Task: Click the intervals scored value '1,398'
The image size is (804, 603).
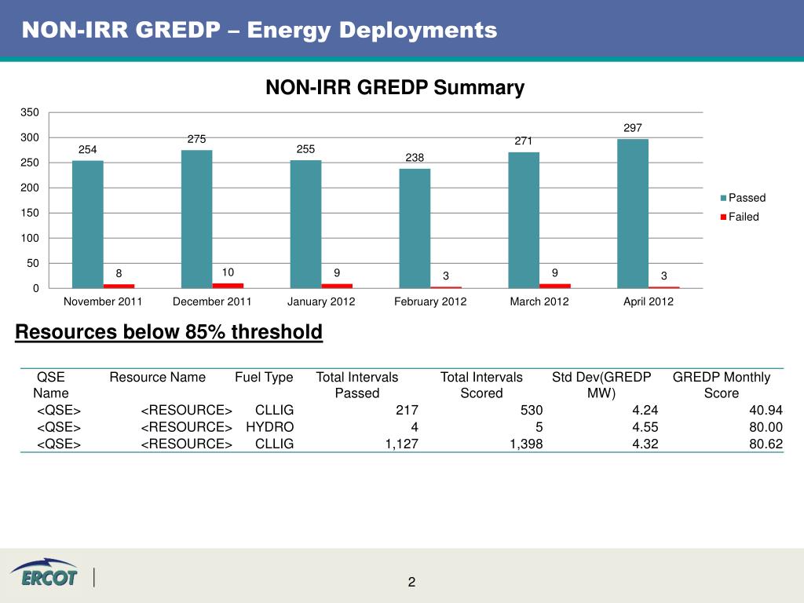Action: tap(526, 444)
